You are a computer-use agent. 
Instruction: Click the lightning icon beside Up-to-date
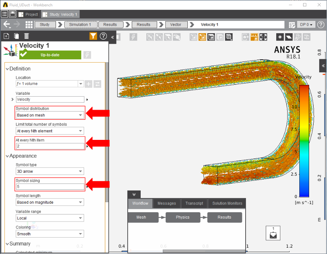[87, 55]
